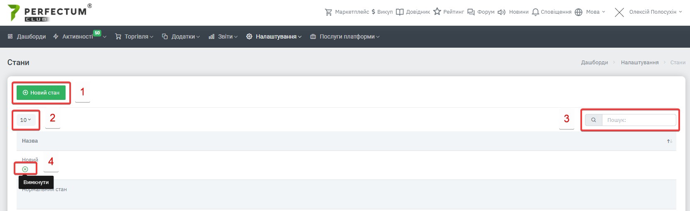Open the Мова language dropdown
The image size is (690, 211).
[x=590, y=12]
